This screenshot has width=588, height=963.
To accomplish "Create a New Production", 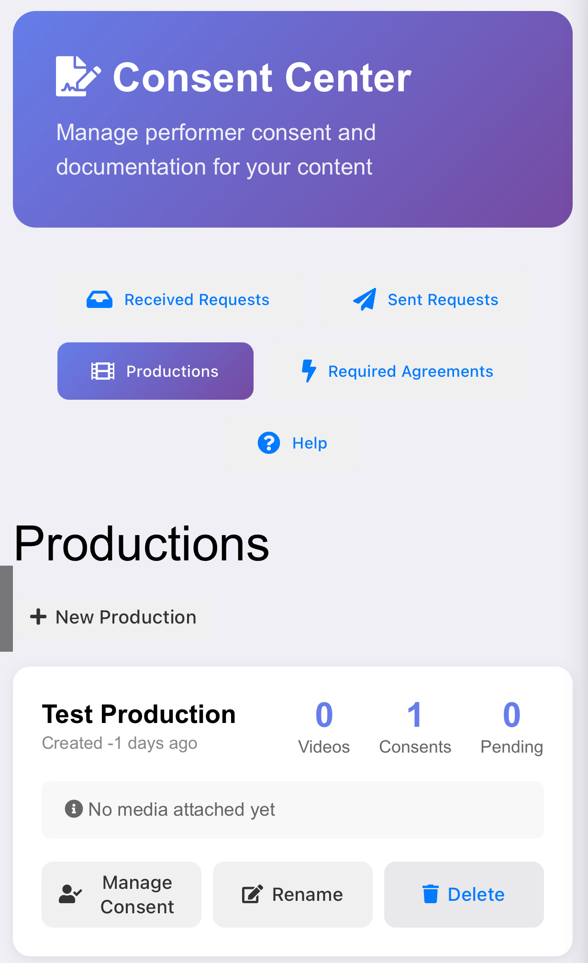I will coord(114,617).
